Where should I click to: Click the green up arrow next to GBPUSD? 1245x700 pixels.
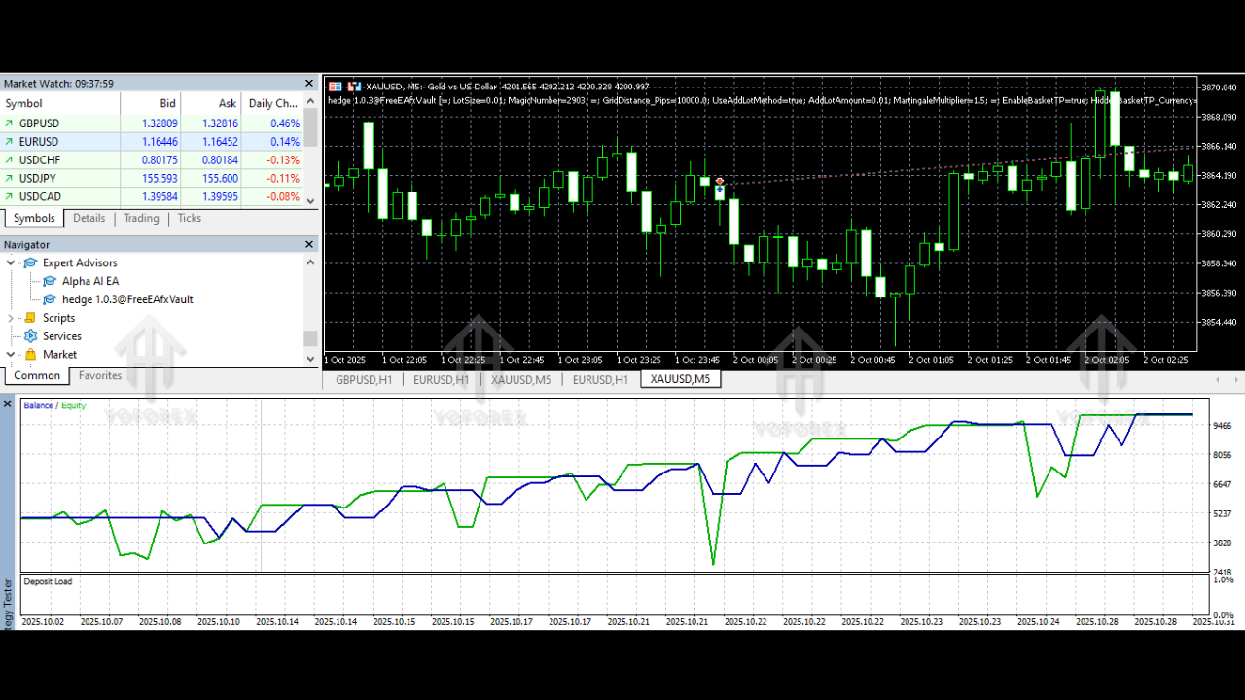pos(10,122)
